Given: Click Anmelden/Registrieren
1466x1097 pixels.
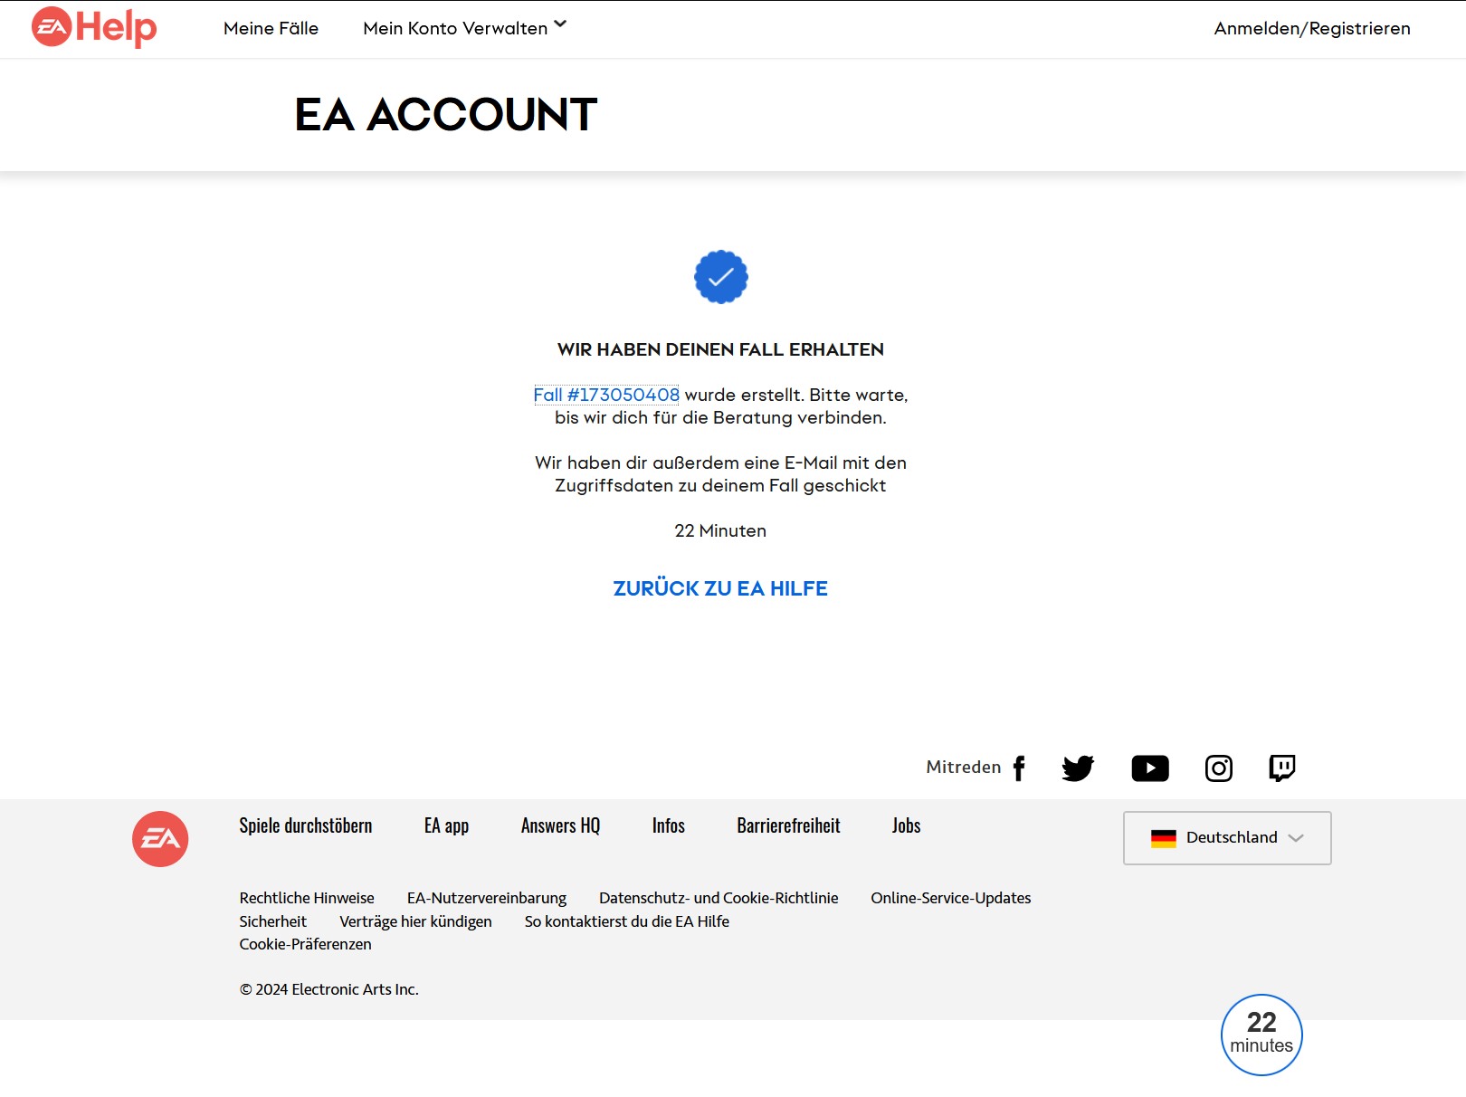Looking at the screenshot, I should (x=1312, y=28).
